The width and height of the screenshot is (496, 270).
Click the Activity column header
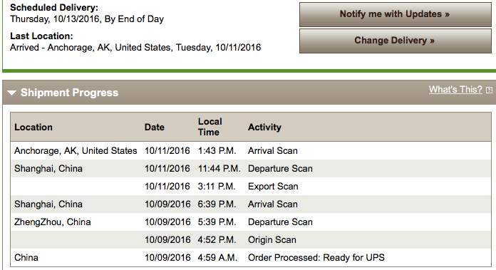[264, 127]
